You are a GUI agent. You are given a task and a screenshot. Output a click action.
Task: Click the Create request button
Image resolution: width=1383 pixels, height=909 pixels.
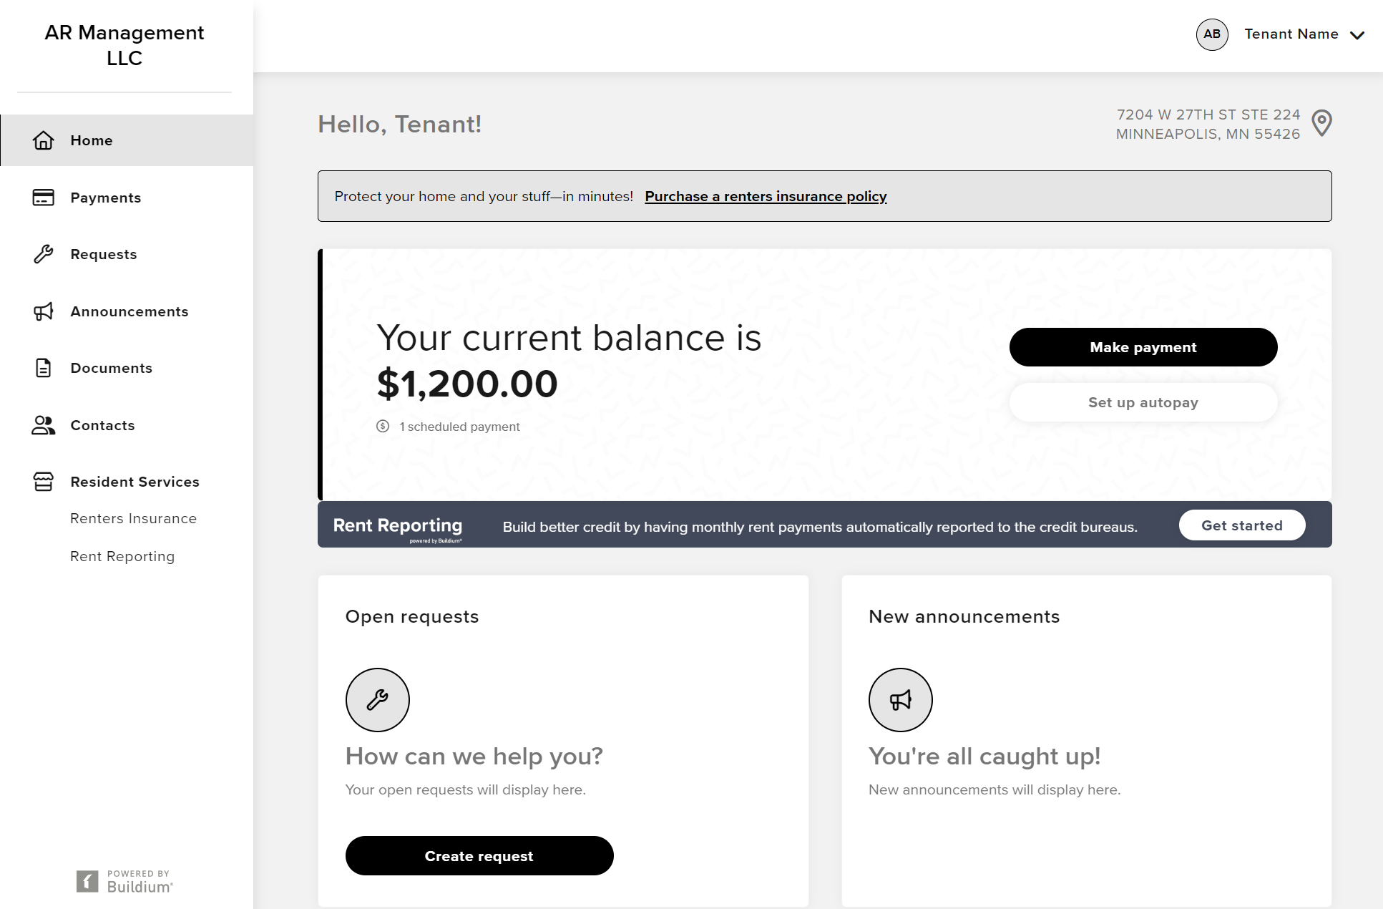479,856
